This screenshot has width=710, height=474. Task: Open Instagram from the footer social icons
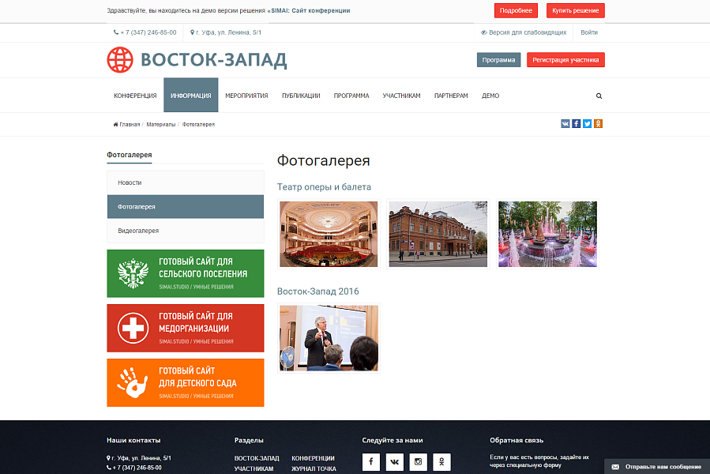click(x=418, y=462)
